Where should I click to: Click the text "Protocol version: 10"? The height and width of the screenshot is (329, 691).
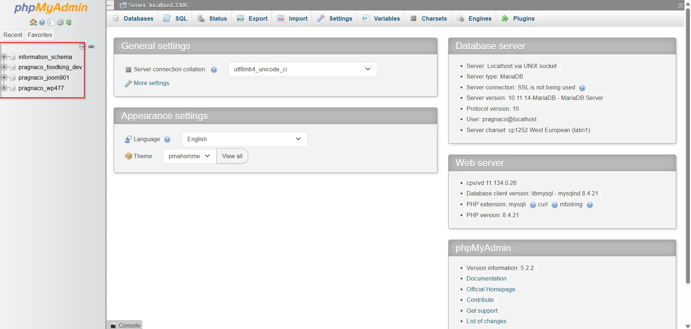pos(492,109)
